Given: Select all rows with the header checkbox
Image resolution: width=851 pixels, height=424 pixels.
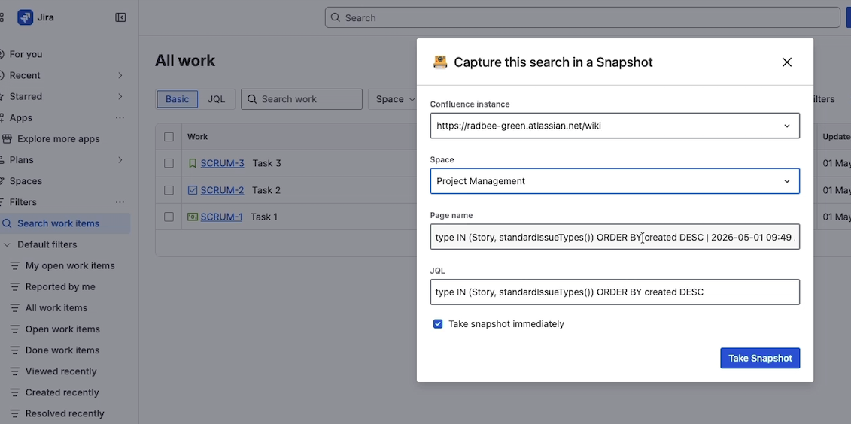Looking at the screenshot, I should tap(169, 137).
